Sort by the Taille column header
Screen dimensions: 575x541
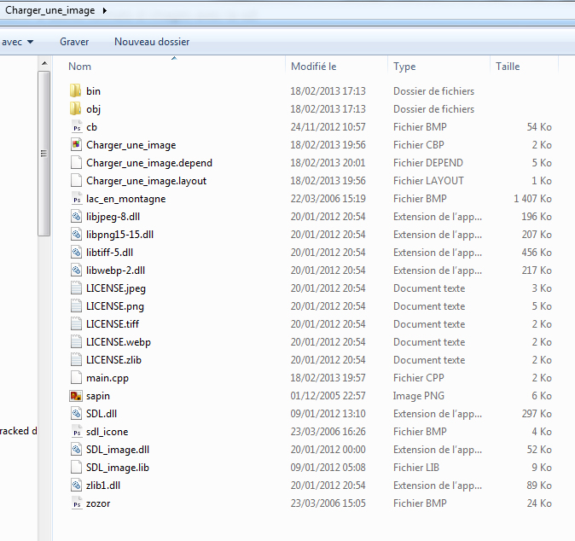pos(508,67)
